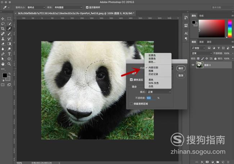Screen dimensions: 234x164
Task: Select the Brush tool
Action: (x=9, y=34)
